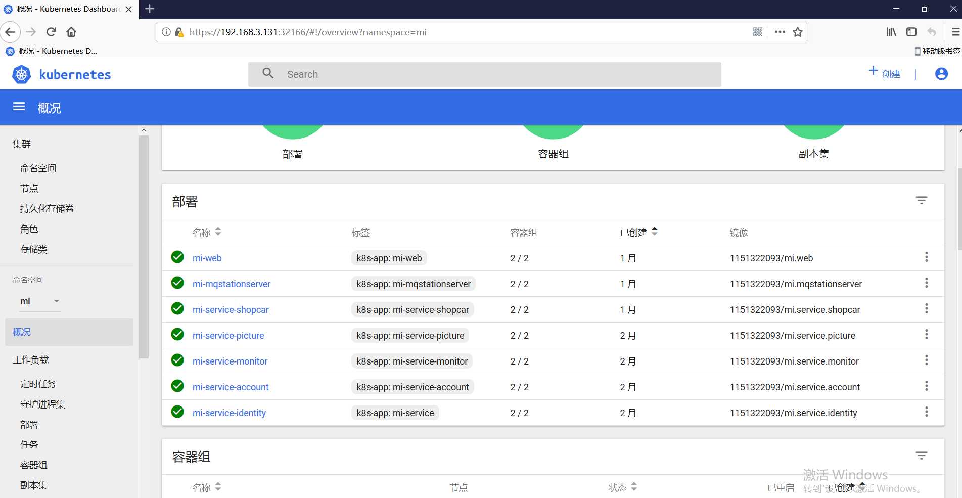Click sidebar scrollbar up arrow
The width and height of the screenshot is (962, 498).
tap(144, 130)
